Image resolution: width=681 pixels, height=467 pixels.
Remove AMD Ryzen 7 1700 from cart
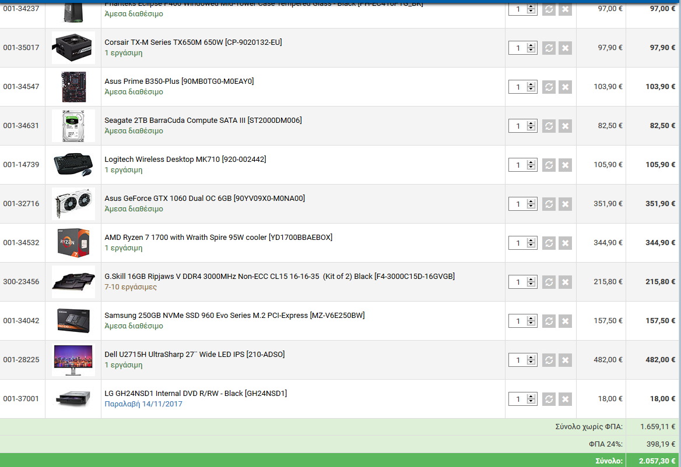565,243
